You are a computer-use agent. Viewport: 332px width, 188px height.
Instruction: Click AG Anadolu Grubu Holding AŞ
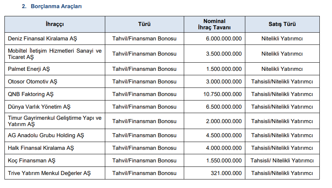click(46, 135)
